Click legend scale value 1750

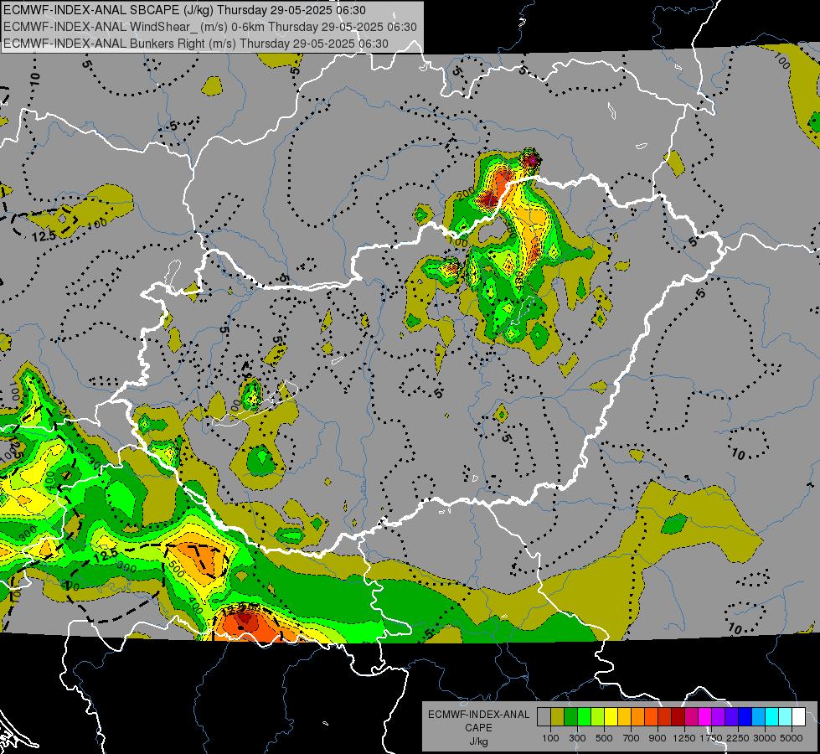[x=712, y=738]
